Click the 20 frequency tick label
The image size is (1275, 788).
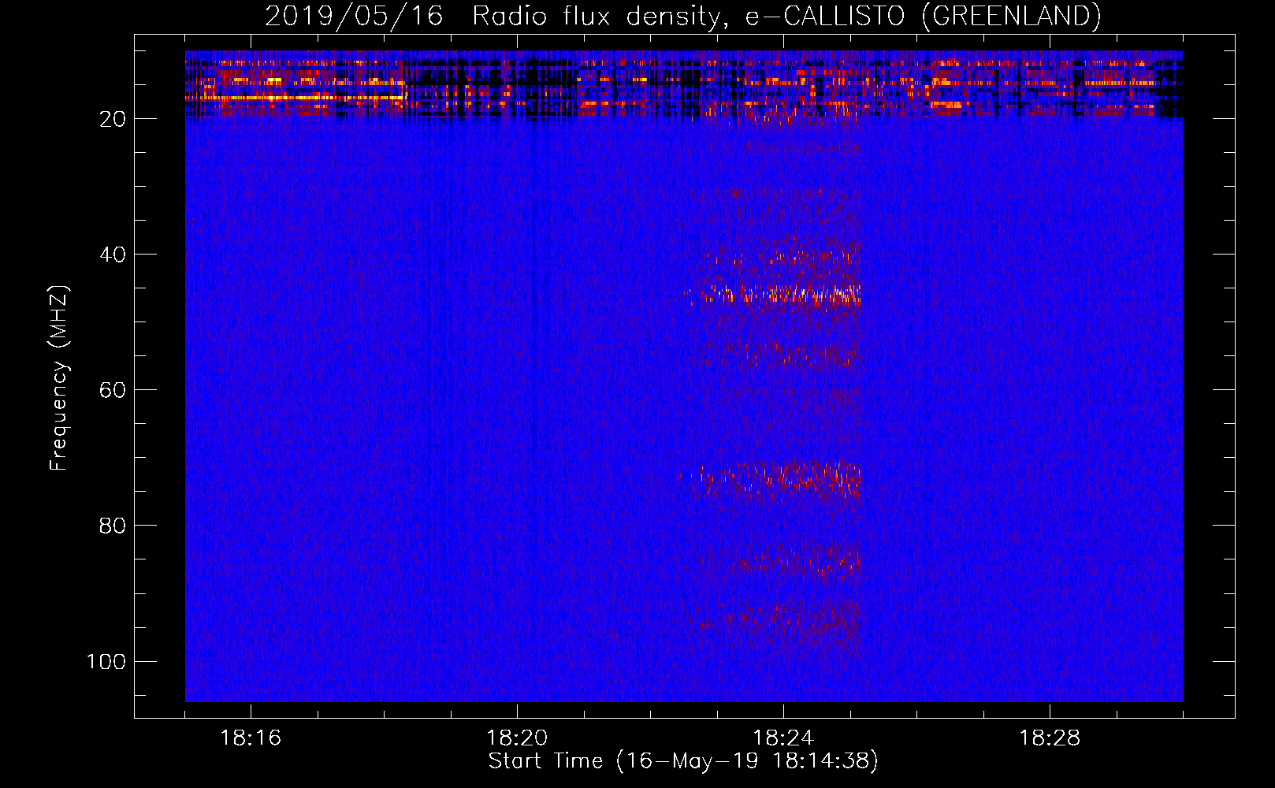tap(113, 119)
